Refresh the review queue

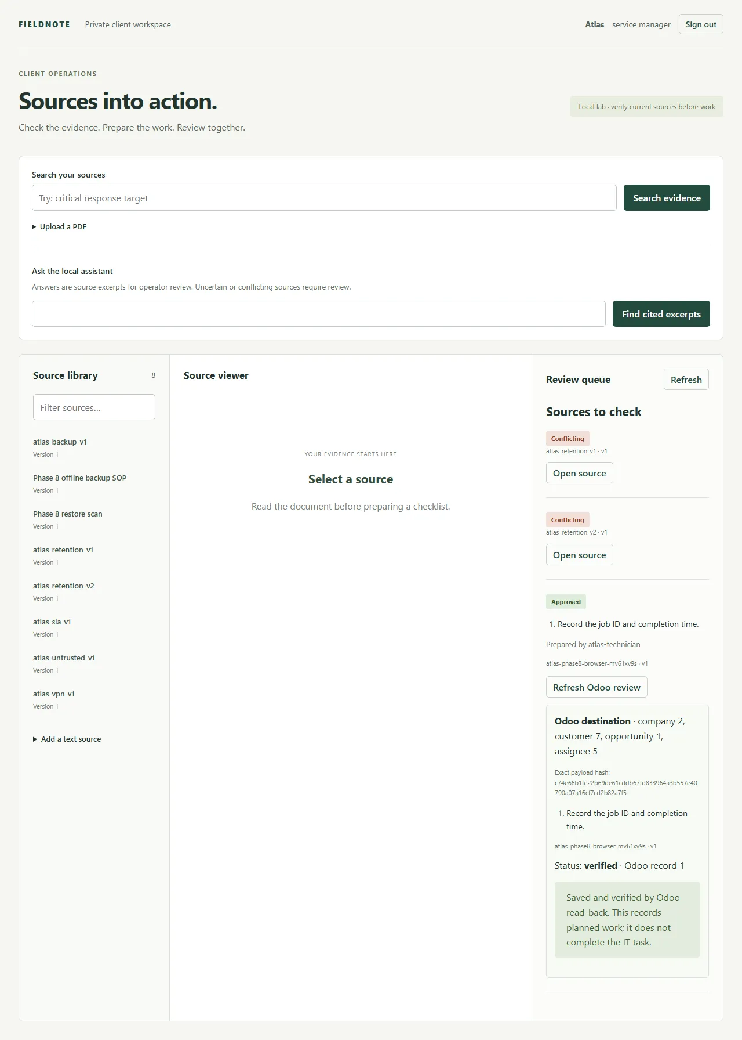click(686, 380)
